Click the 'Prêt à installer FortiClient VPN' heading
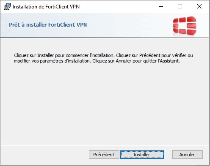 [48, 24]
